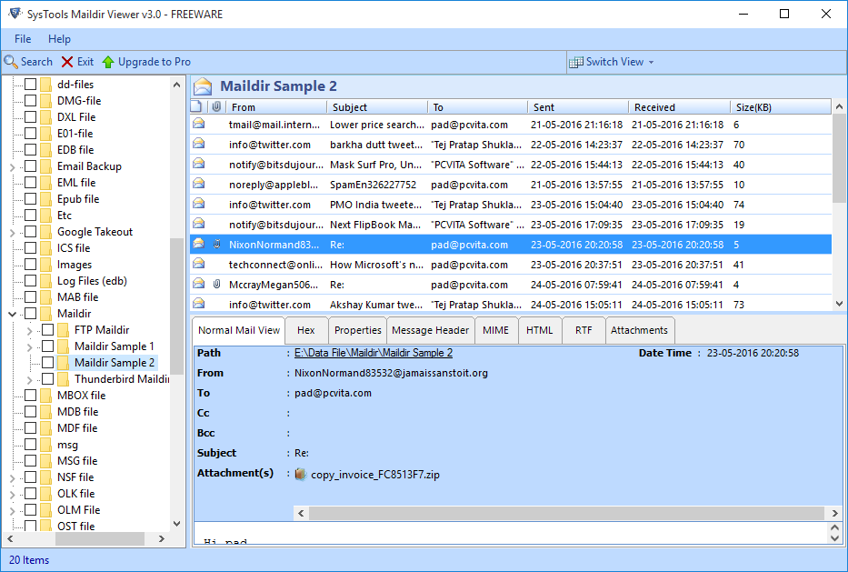
Task: Click the SysTools app icon in title bar
Action: [x=15, y=14]
